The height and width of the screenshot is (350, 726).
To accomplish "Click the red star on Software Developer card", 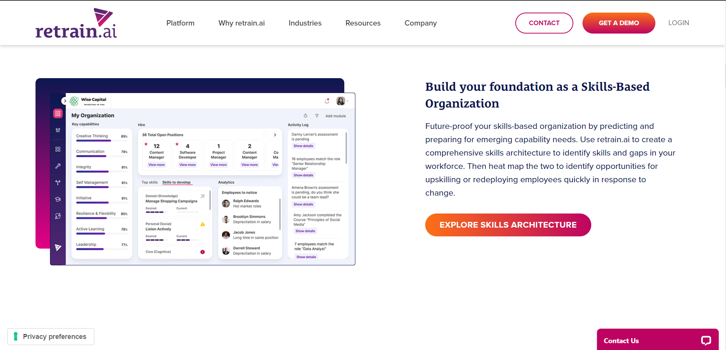I will [x=177, y=144].
